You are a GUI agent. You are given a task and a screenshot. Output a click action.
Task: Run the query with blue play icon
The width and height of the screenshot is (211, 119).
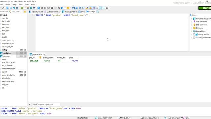(x=62, y=8)
